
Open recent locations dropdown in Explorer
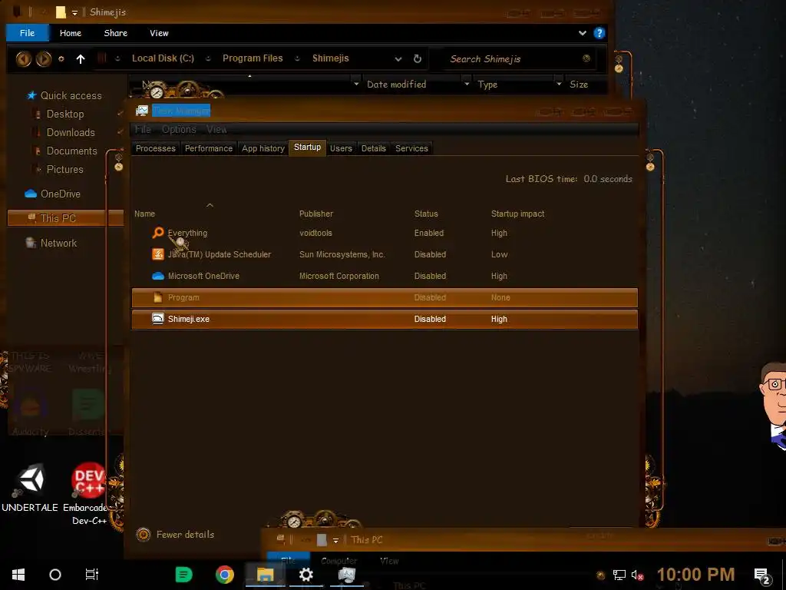[61, 58]
